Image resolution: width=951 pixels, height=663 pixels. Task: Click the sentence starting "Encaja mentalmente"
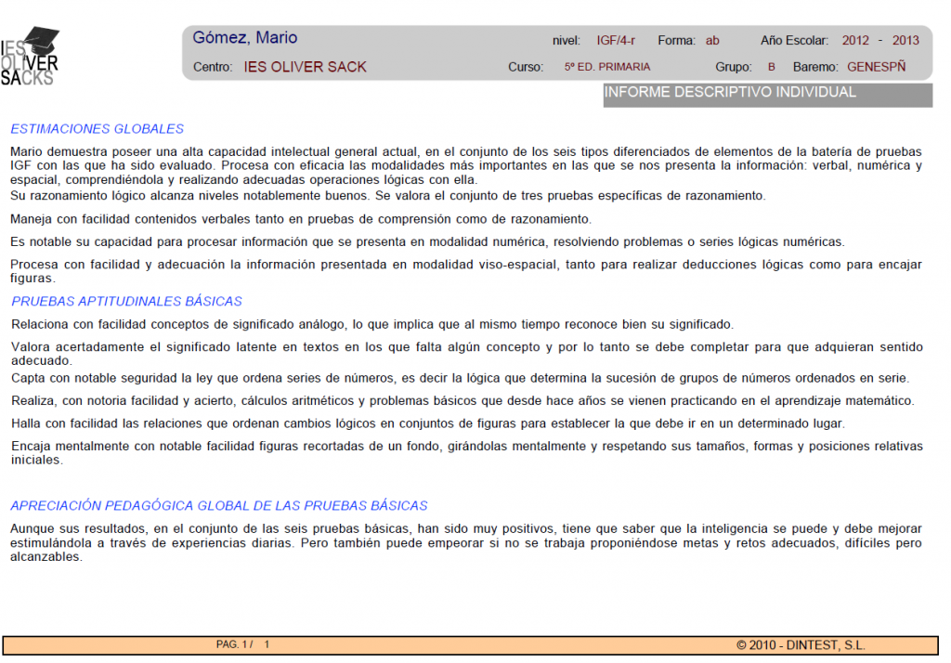tap(466, 452)
